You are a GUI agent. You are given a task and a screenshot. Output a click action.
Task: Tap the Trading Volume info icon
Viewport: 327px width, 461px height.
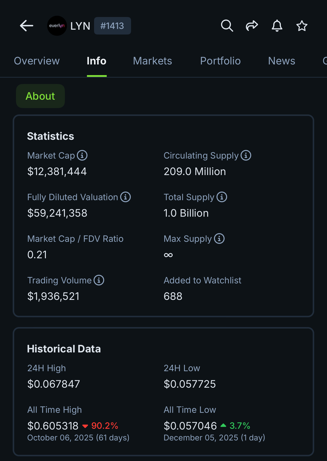pos(99,280)
